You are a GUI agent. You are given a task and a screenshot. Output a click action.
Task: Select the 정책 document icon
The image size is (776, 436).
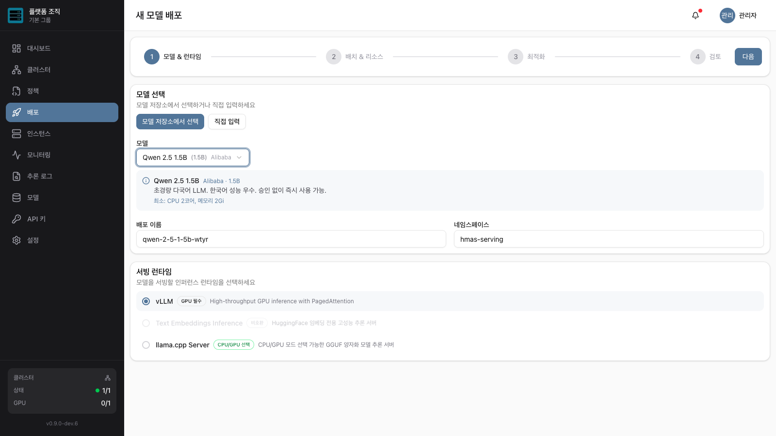pyautogui.click(x=16, y=91)
